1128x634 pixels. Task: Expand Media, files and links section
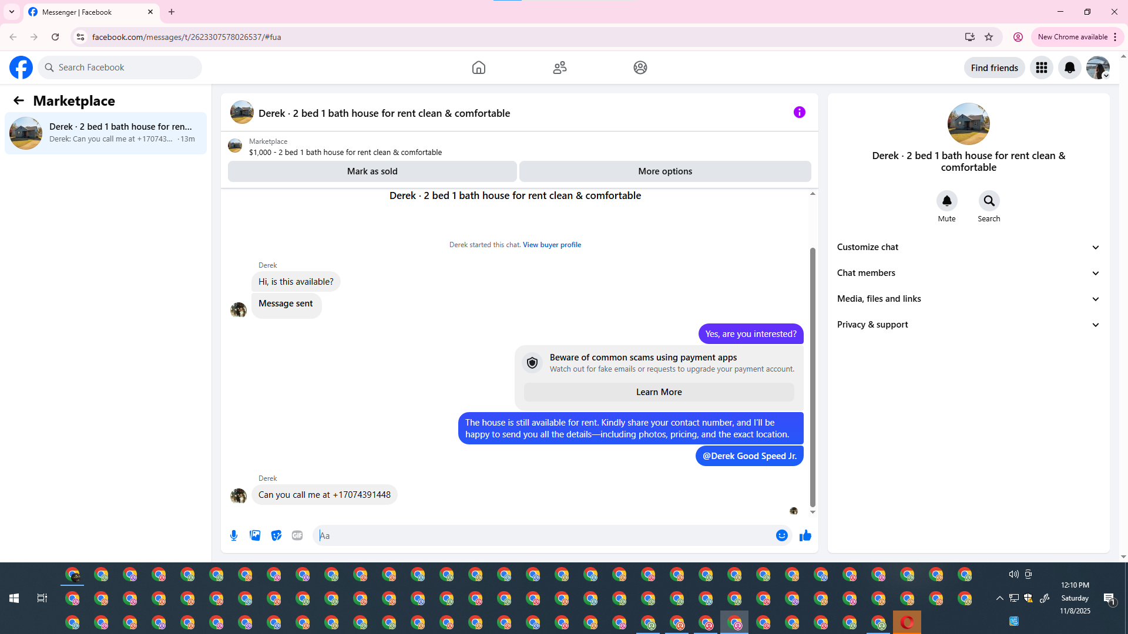pyautogui.click(x=968, y=299)
